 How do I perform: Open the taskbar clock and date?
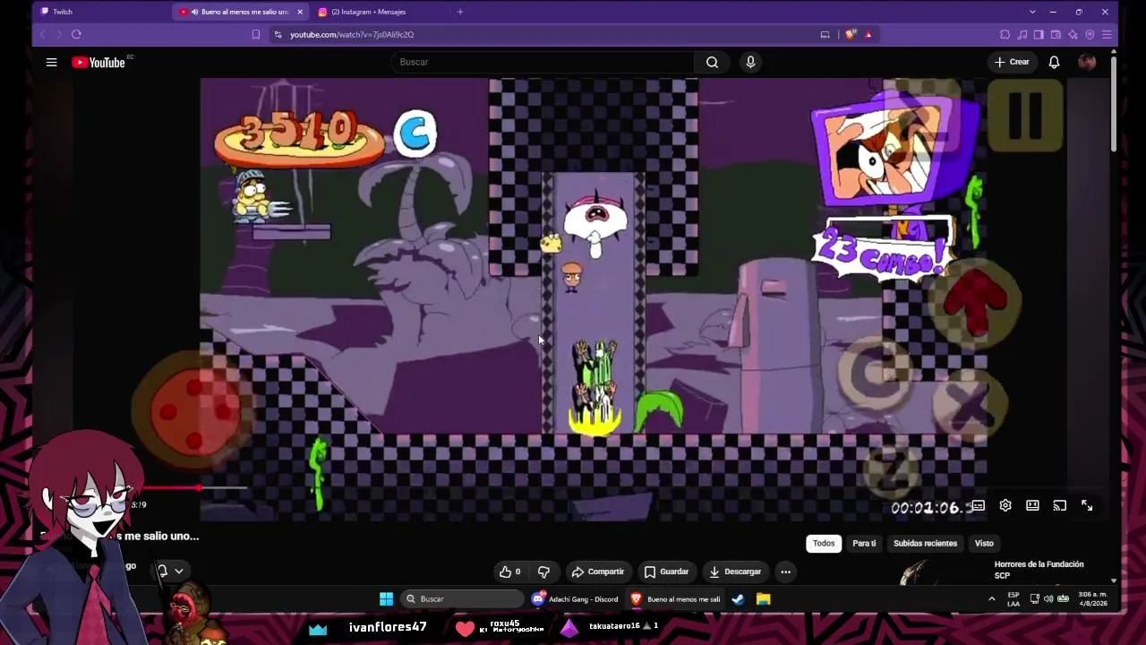point(1092,598)
